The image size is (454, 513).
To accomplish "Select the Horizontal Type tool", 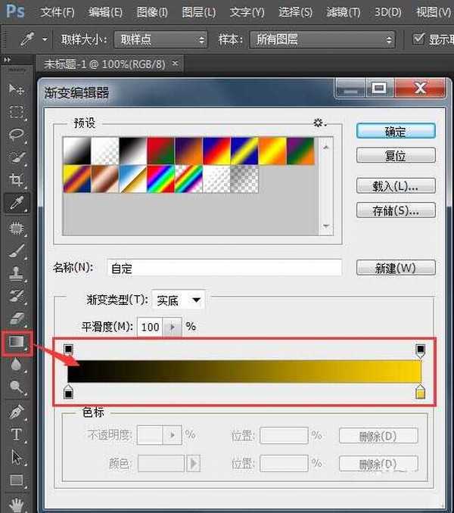I will pyautogui.click(x=16, y=435).
